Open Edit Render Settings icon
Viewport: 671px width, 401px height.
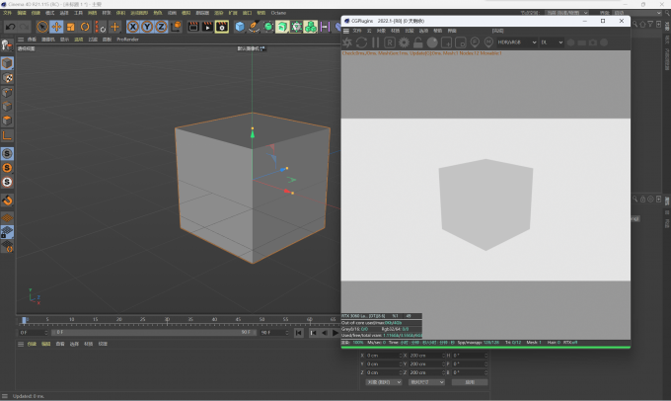click(222, 27)
